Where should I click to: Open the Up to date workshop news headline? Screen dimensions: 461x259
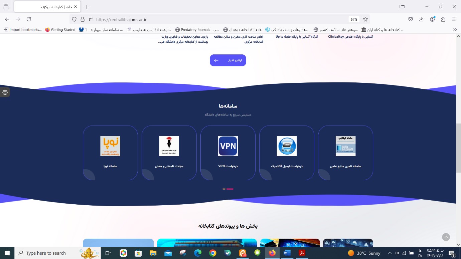click(x=297, y=37)
